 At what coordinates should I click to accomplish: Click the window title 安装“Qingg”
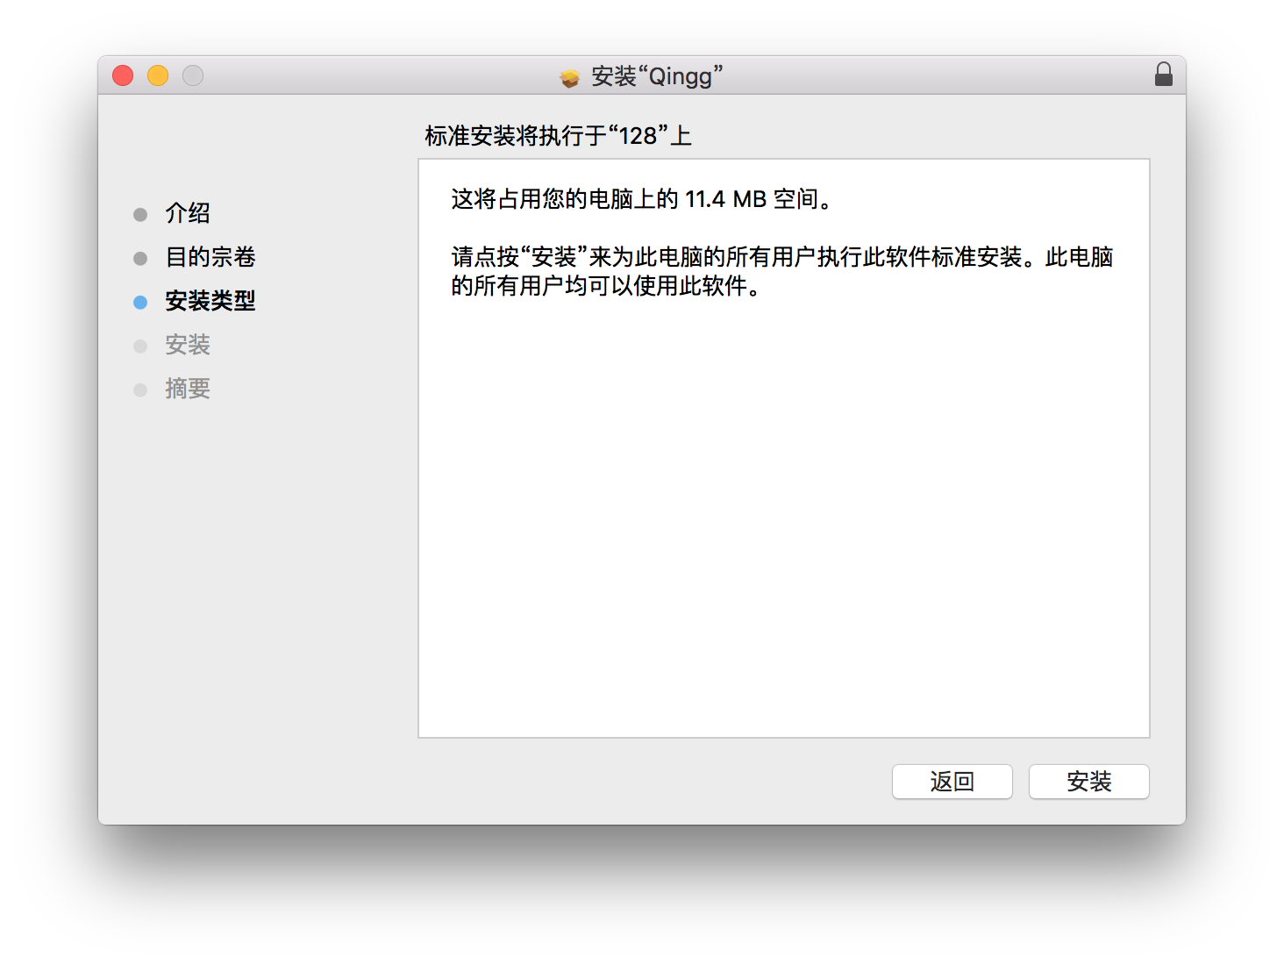pos(657,76)
